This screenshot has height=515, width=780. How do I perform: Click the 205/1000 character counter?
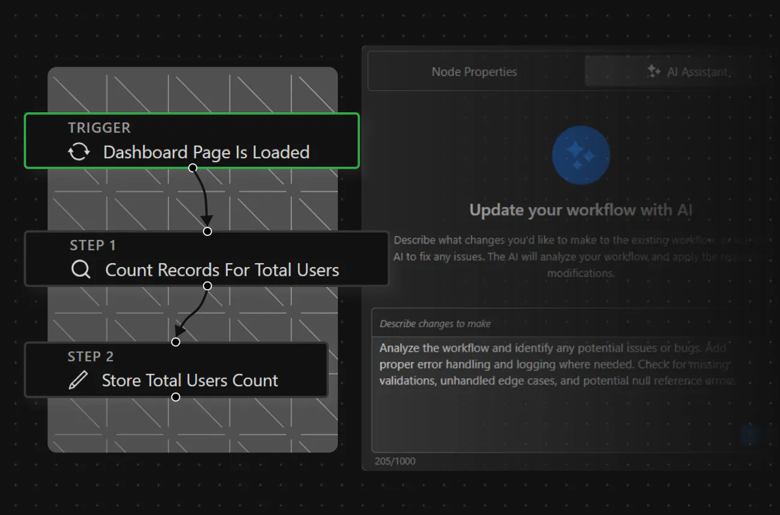pyautogui.click(x=395, y=461)
